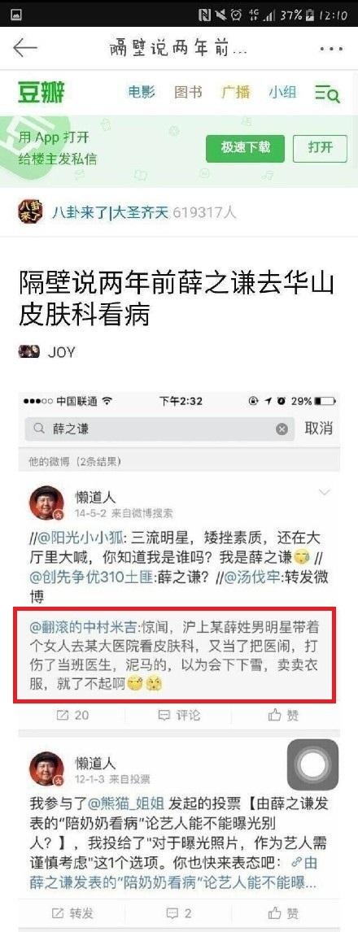The height and width of the screenshot is (932, 358).
Task: Like the second Weibo post
Action: click(284, 912)
